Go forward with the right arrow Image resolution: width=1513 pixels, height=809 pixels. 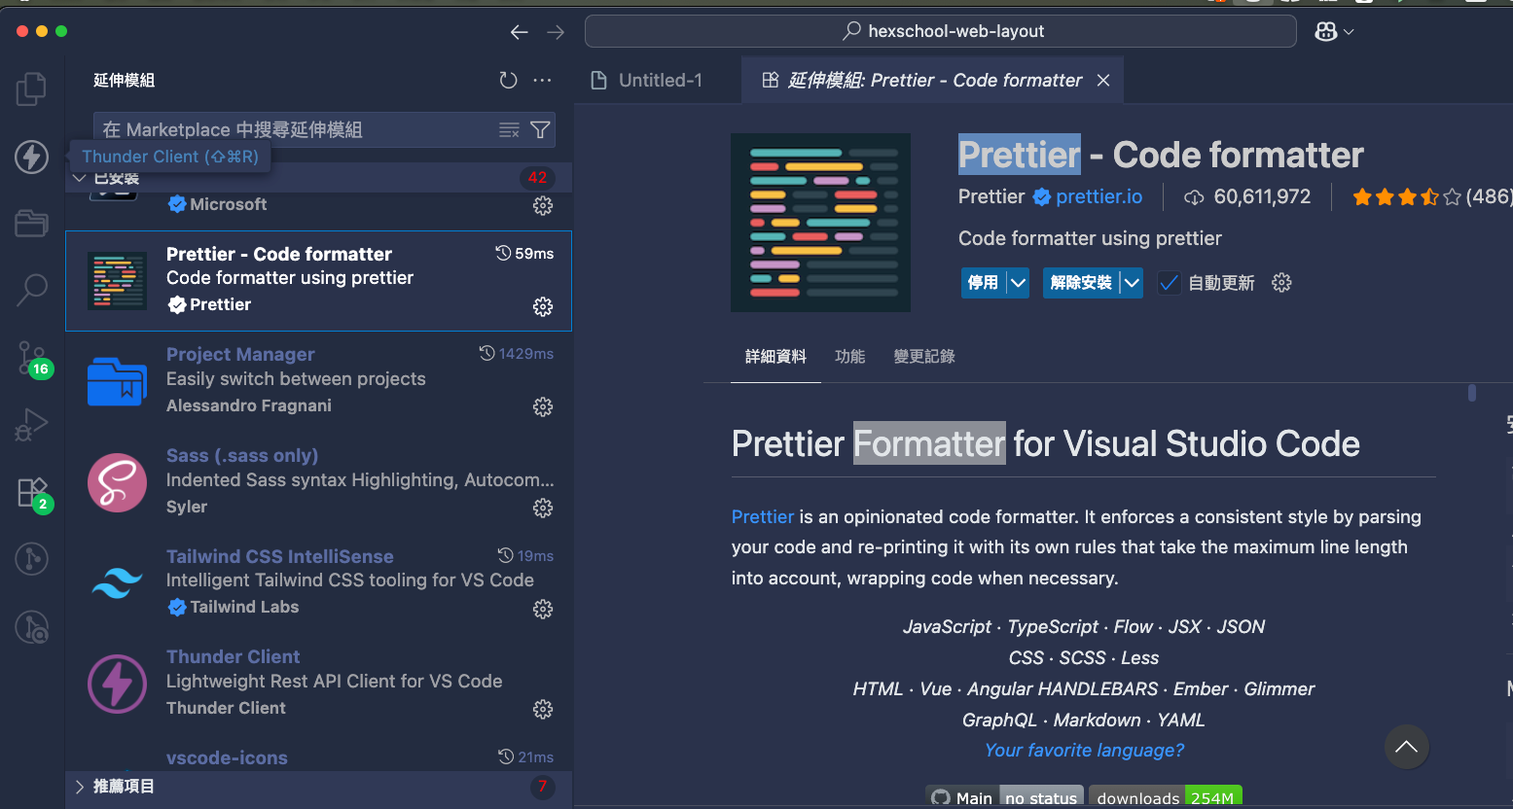[556, 32]
